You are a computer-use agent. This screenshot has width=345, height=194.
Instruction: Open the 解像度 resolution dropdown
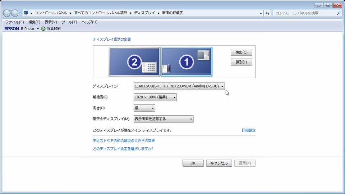coord(155,97)
